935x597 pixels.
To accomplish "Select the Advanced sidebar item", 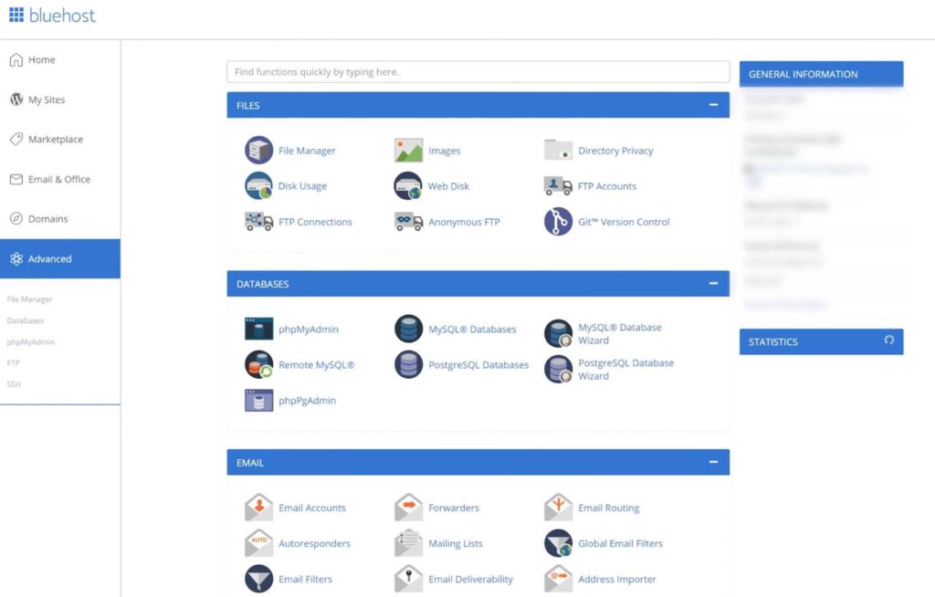I will tap(59, 259).
